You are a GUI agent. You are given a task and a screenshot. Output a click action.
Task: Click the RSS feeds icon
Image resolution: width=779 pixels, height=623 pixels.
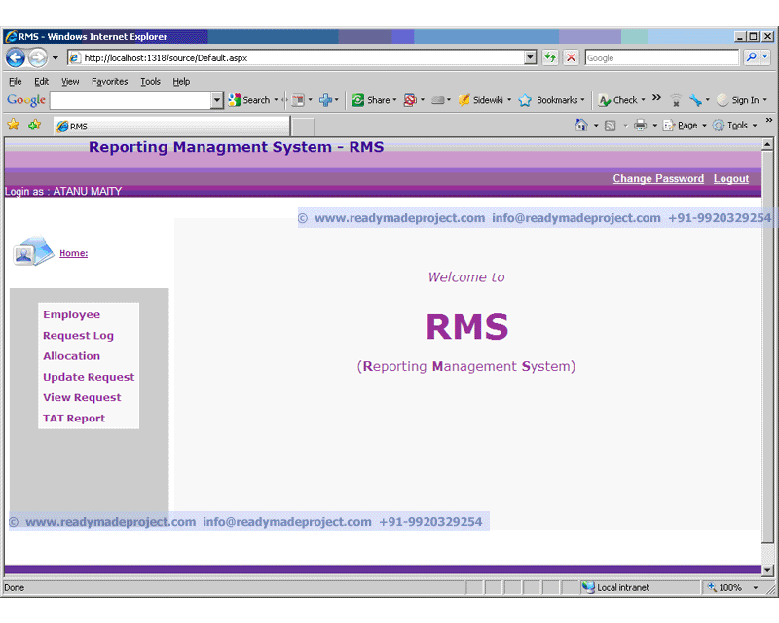tap(611, 126)
